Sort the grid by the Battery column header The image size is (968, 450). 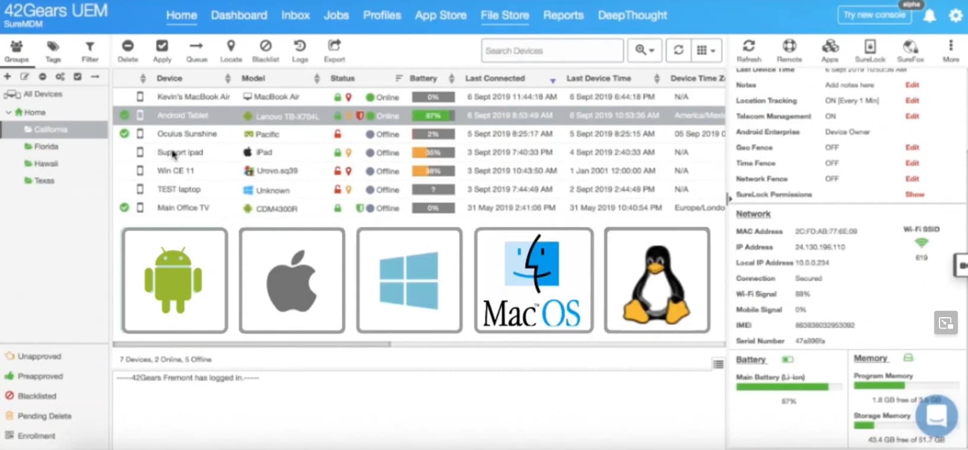[423, 78]
